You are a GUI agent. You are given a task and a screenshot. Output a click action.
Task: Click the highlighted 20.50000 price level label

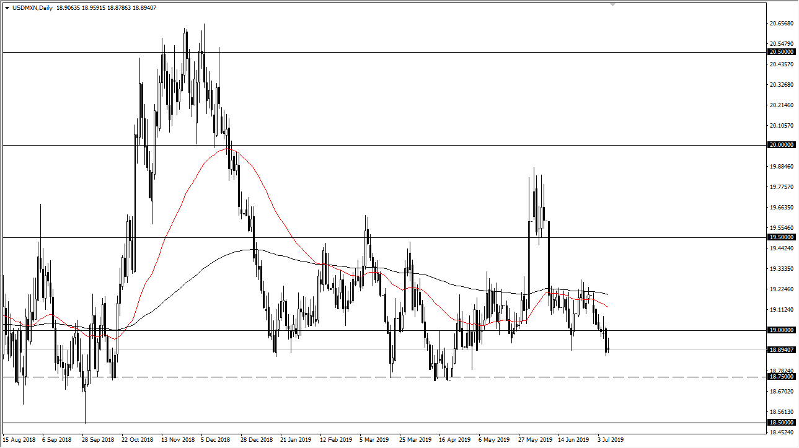[781, 52]
